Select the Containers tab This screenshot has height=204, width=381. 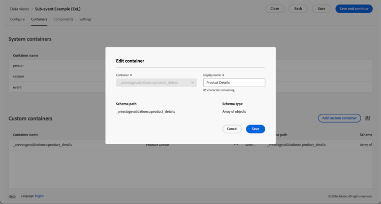[39, 19]
